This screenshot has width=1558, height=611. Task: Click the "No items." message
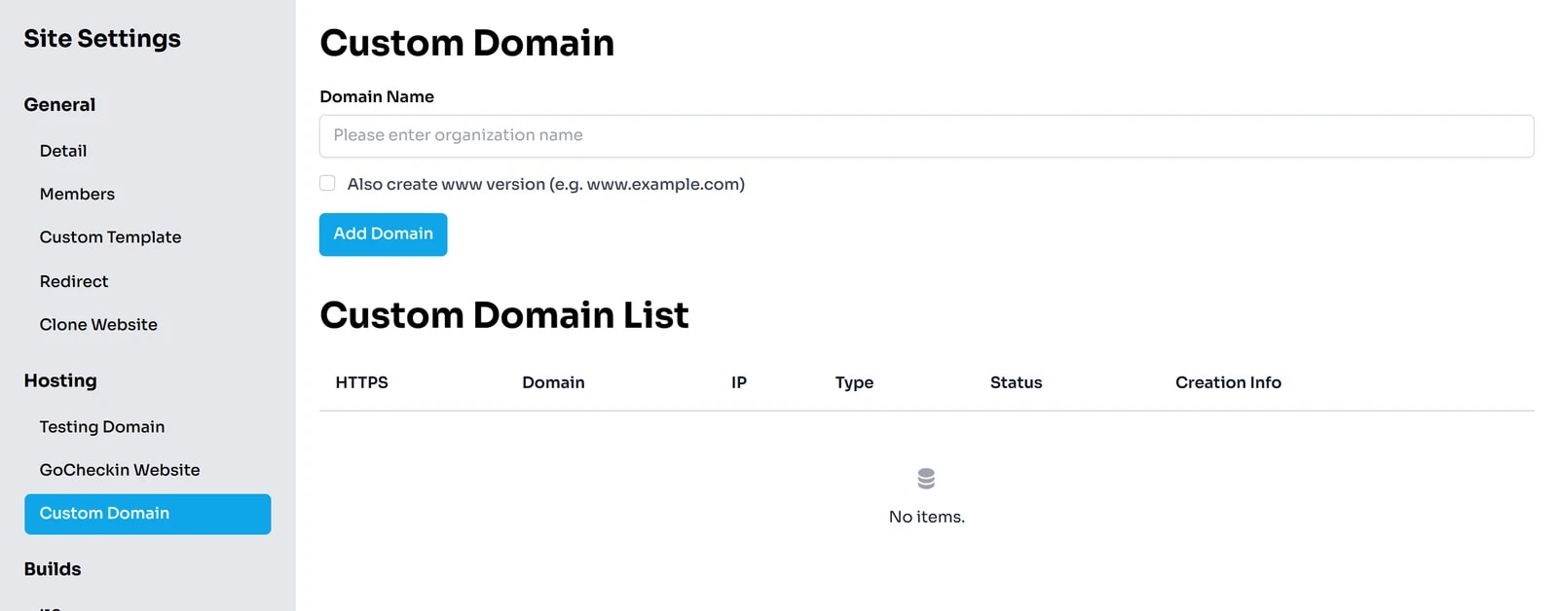pos(926,517)
